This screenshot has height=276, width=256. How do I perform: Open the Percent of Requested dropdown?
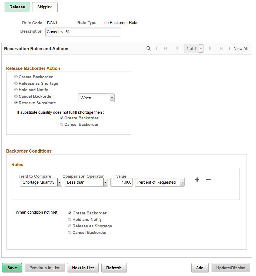pyautogui.click(x=182, y=182)
